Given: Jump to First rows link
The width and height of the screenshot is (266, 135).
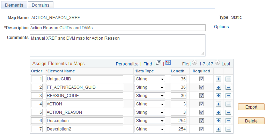Looking at the screenshot, I should coord(186,64).
